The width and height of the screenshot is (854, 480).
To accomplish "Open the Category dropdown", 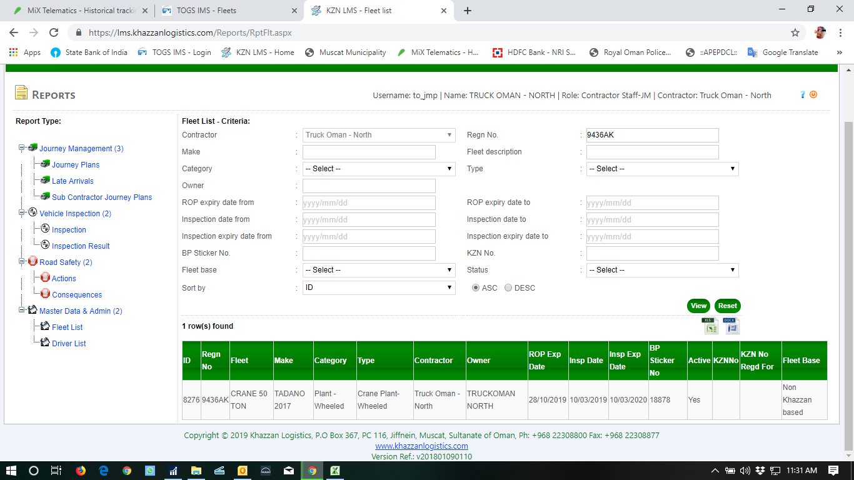I will [379, 169].
